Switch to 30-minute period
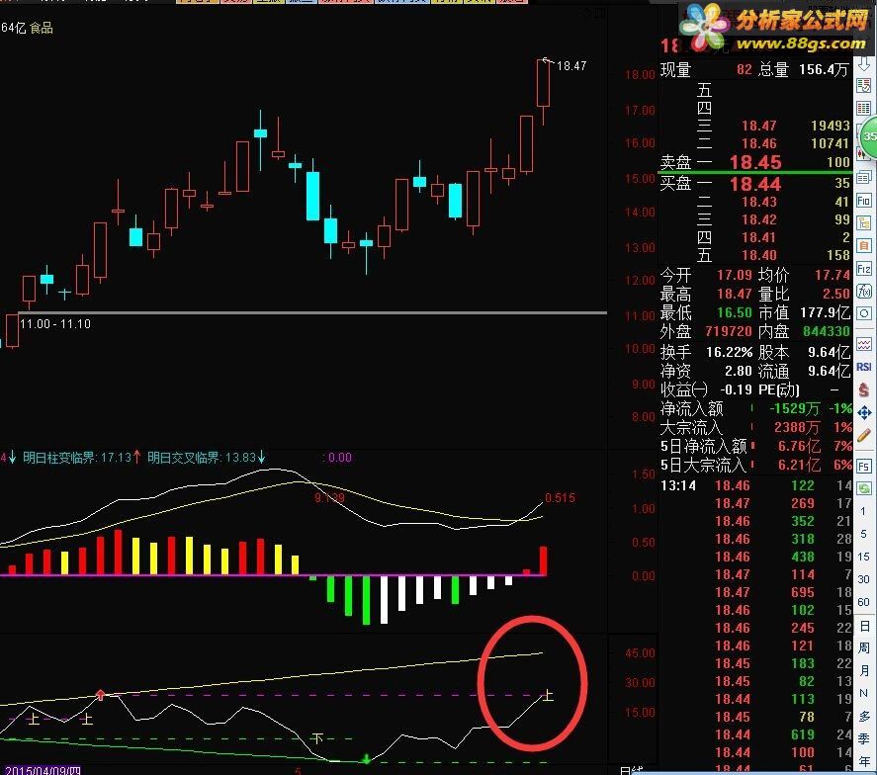The image size is (877, 775). [x=863, y=579]
